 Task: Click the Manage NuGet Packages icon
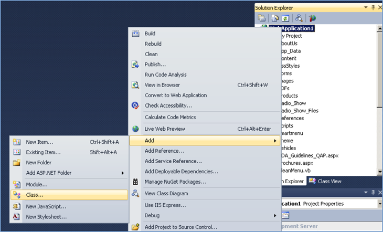click(x=135, y=182)
